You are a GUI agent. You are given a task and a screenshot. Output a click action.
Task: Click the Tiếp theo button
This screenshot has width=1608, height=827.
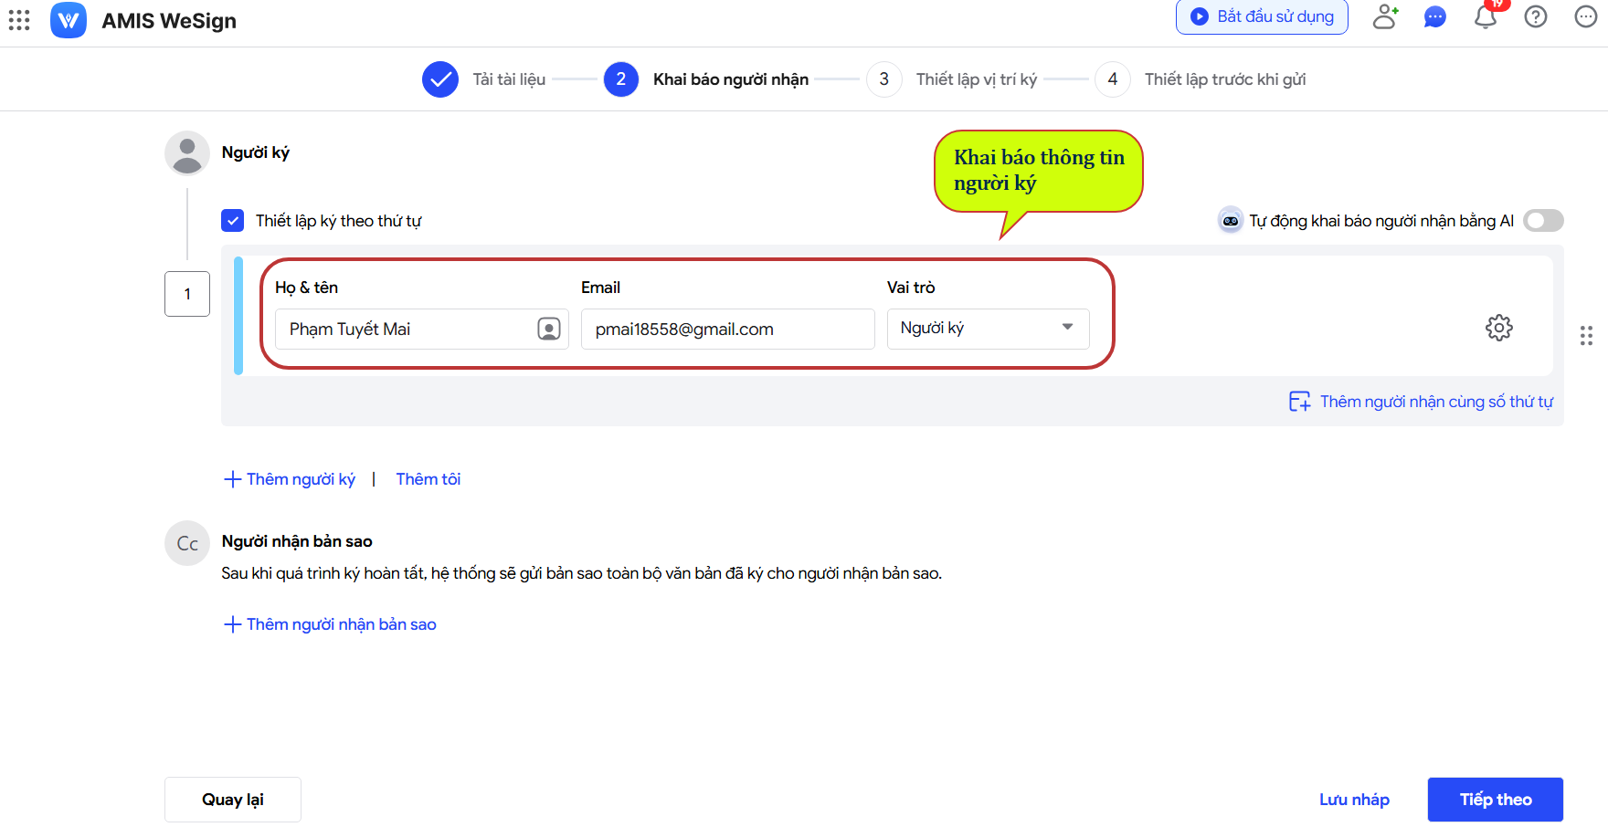click(1496, 800)
